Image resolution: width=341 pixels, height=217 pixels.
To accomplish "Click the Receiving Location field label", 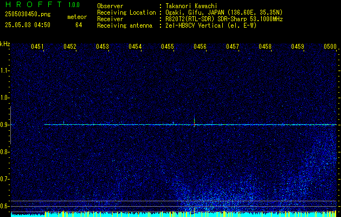I will pyautogui.click(x=126, y=12).
